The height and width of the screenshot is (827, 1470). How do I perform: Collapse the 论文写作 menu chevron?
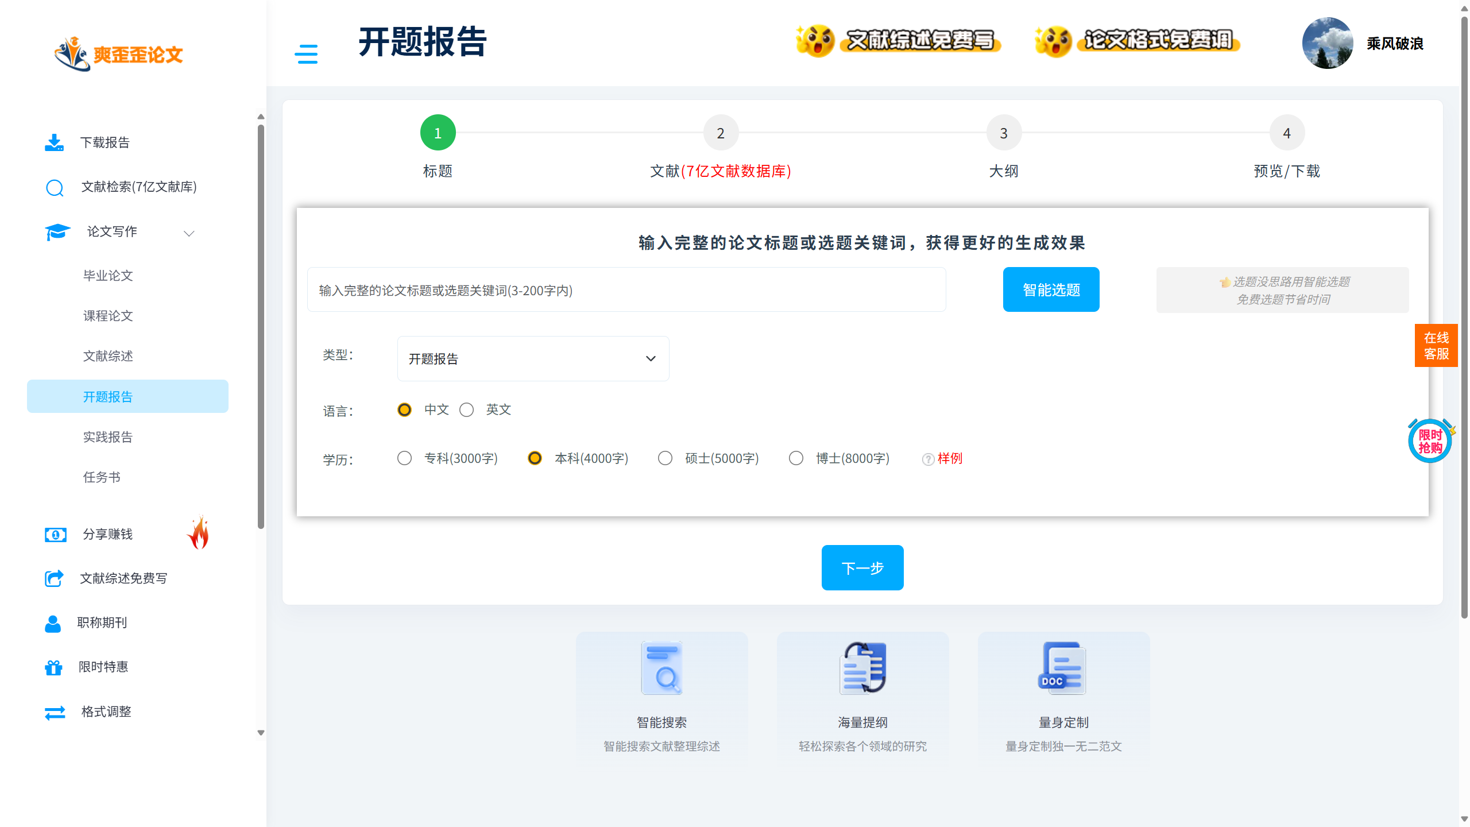click(189, 233)
